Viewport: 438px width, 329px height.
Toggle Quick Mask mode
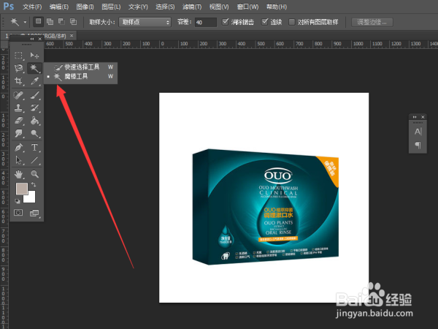(x=18, y=213)
